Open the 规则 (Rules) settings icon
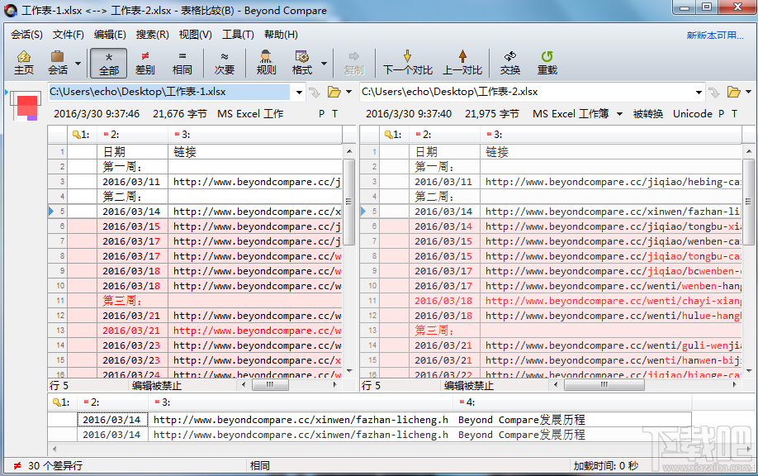This screenshot has width=758, height=476. [x=264, y=62]
